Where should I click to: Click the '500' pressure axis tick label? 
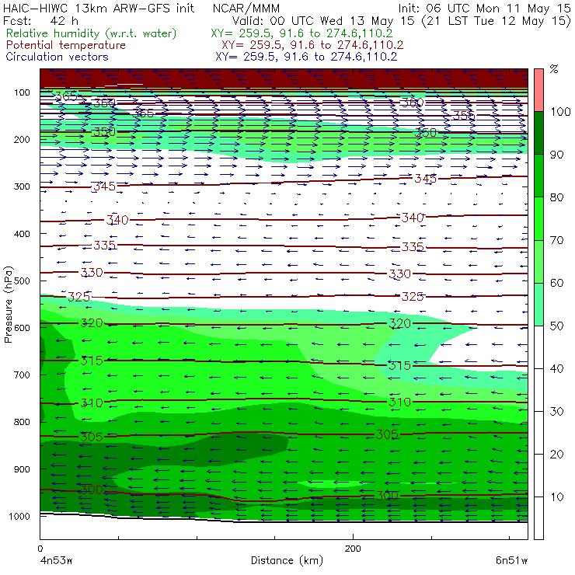[22, 281]
